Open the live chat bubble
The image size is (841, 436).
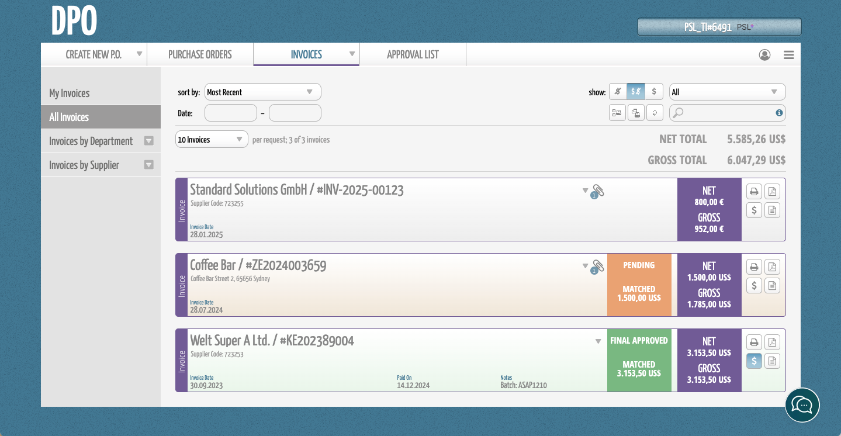[802, 405]
